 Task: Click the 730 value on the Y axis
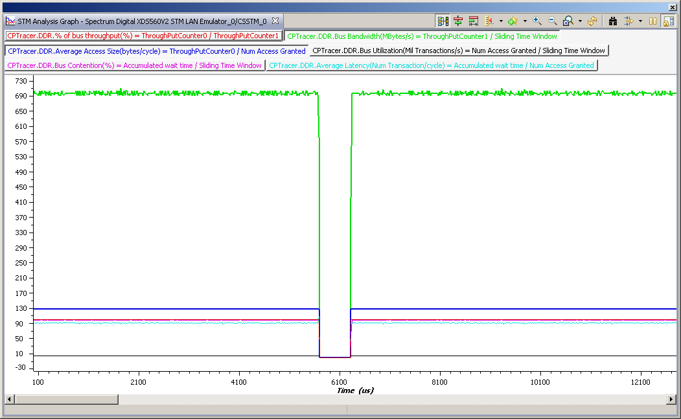[21, 81]
